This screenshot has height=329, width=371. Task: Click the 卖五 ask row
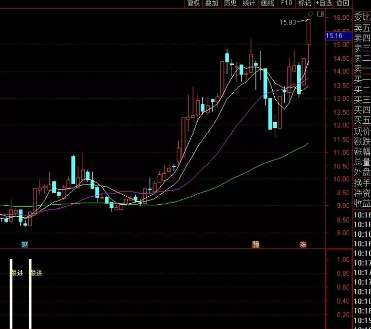[x=362, y=28]
